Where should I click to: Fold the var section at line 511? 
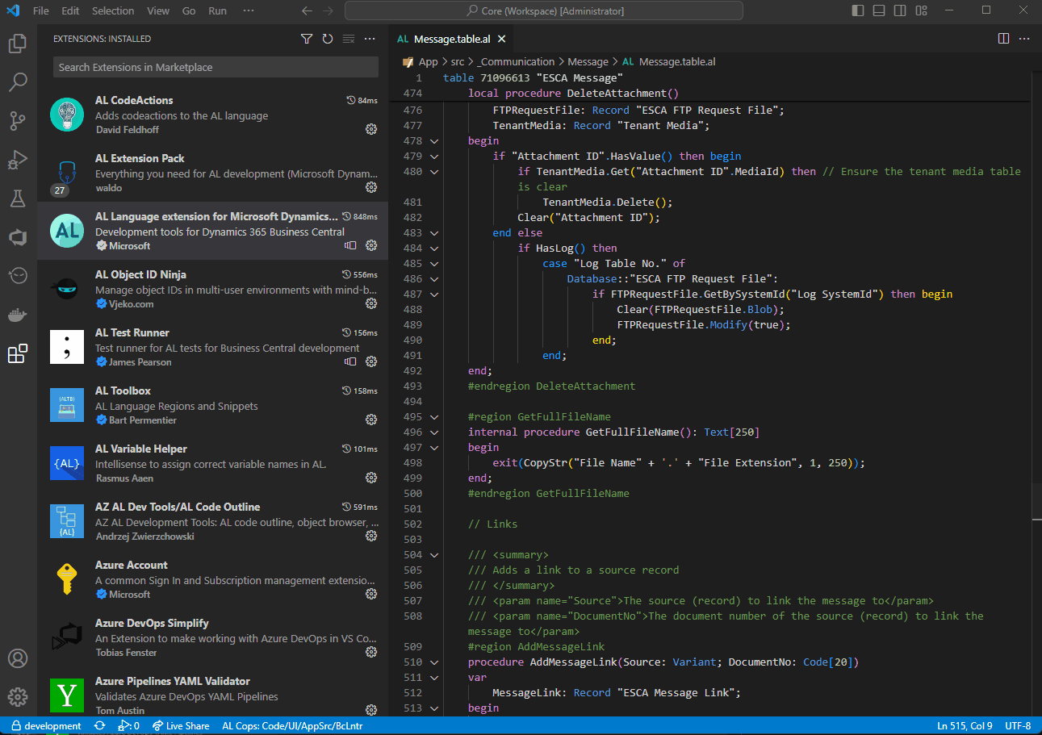[x=434, y=678]
